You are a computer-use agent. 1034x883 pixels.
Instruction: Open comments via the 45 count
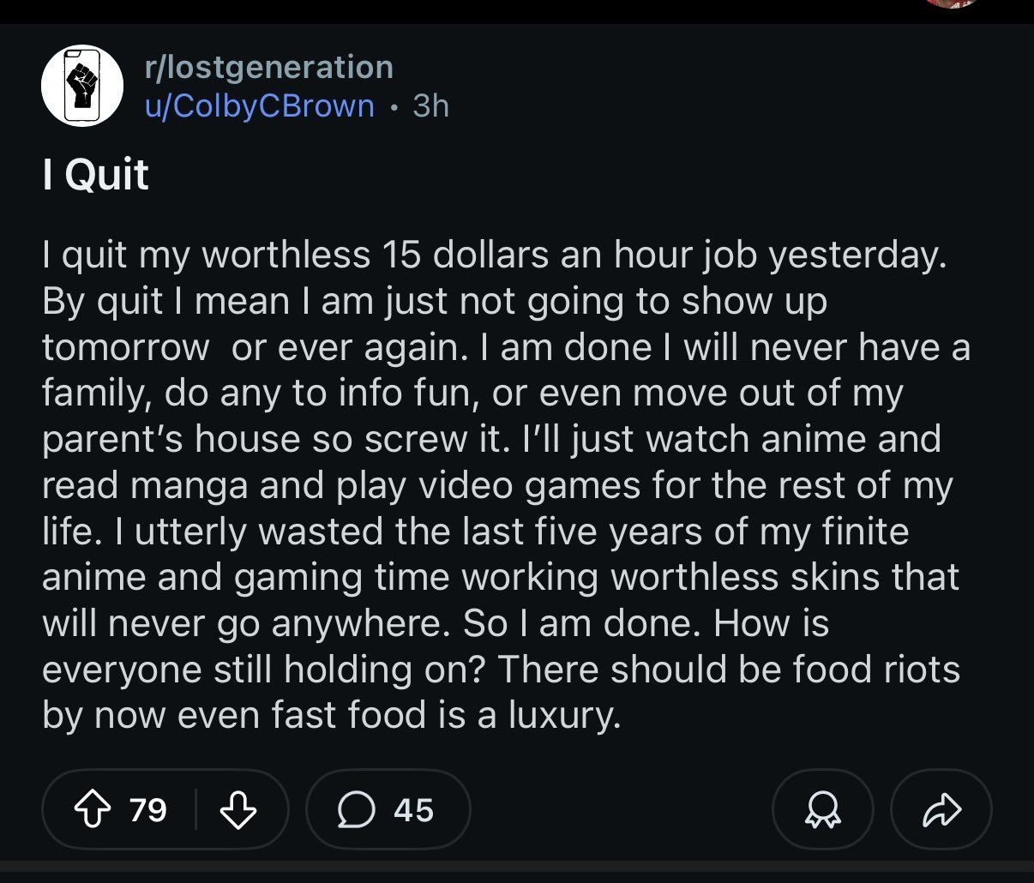point(413,809)
